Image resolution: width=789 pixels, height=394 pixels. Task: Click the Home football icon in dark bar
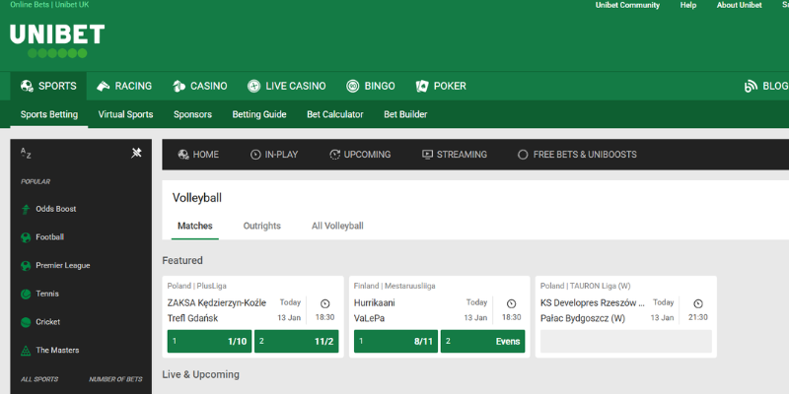tap(183, 155)
